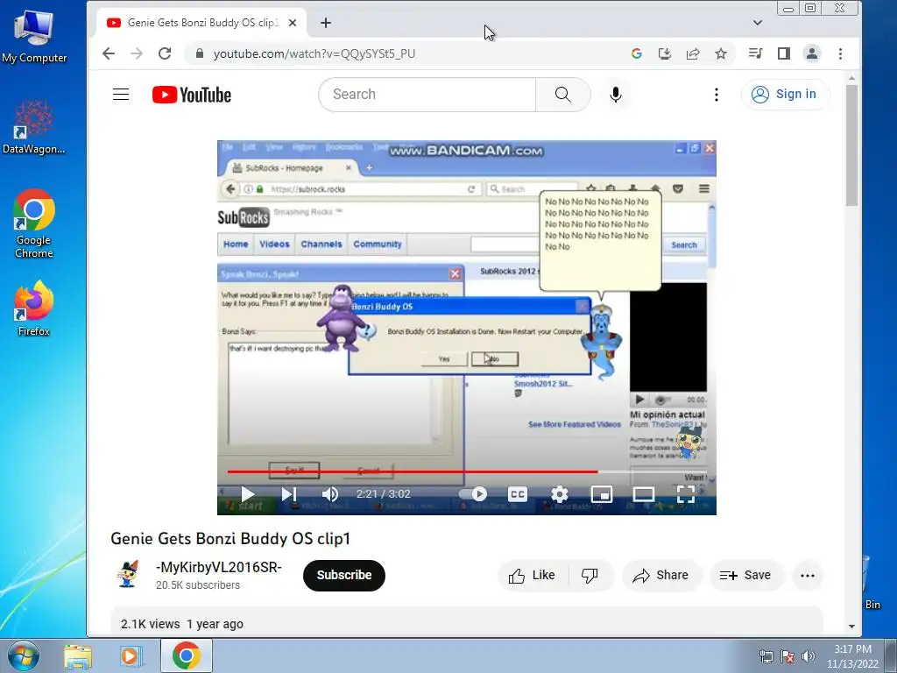Image resolution: width=897 pixels, height=673 pixels.
Task: Click the system tray volume icon
Action: (x=808, y=656)
